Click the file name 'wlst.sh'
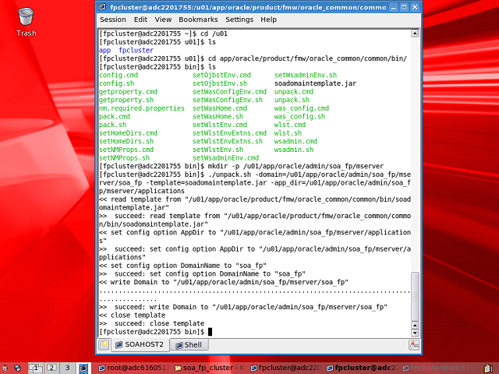The image size is (499, 374). coord(288,133)
